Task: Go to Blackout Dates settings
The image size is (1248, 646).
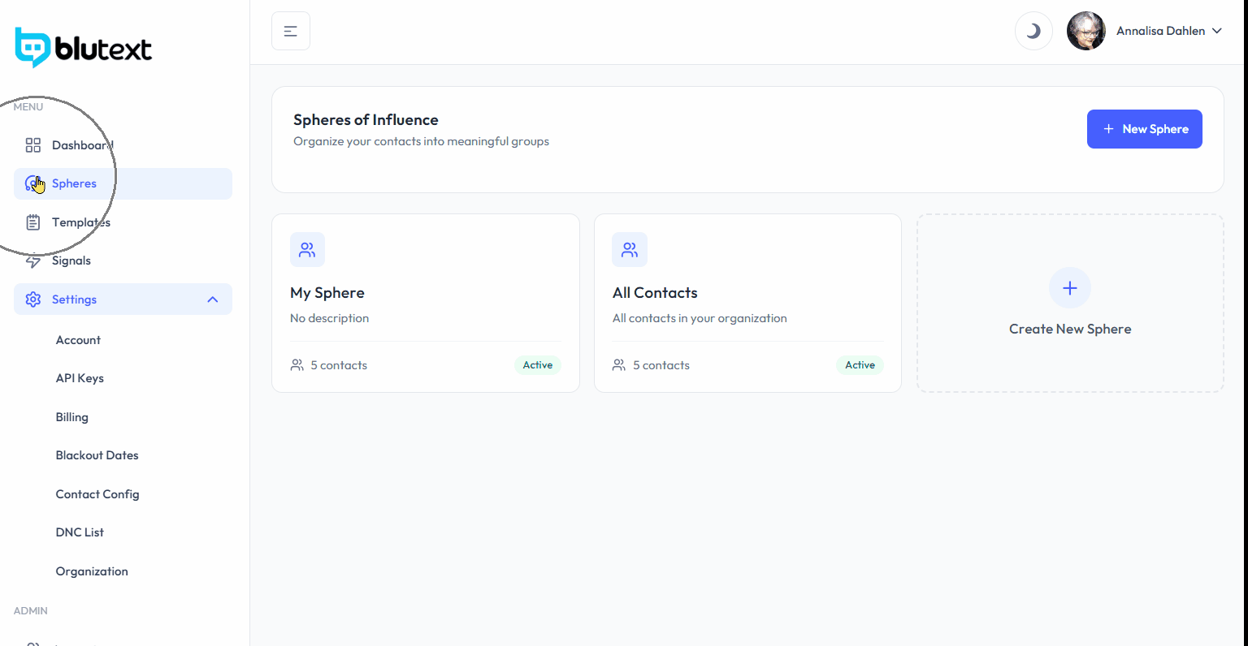Action: pos(97,455)
